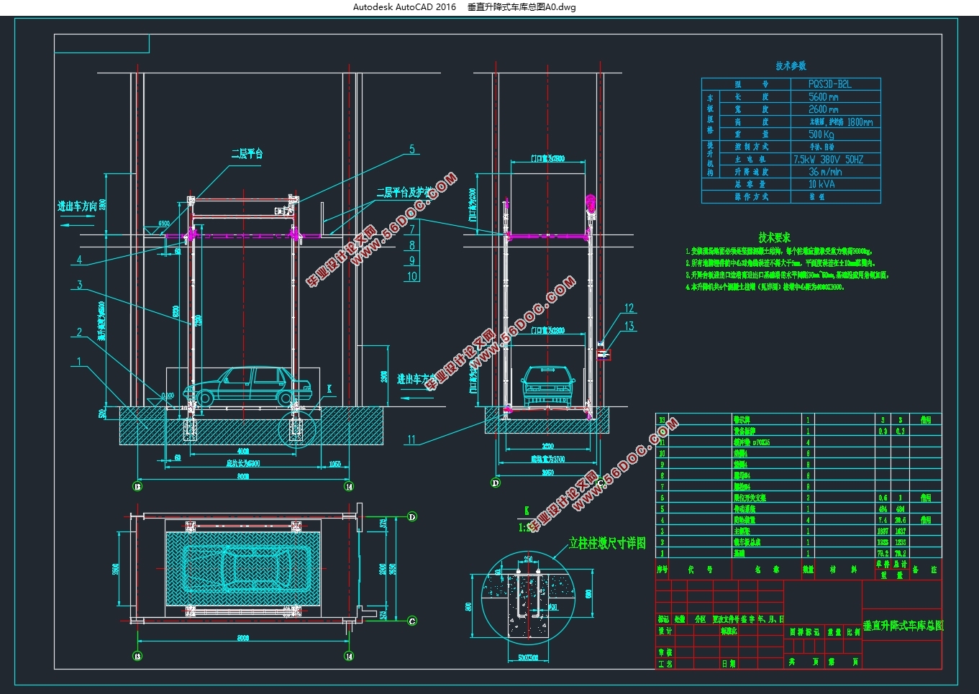Select the "3950" dimension in side view

[x=548, y=472]
